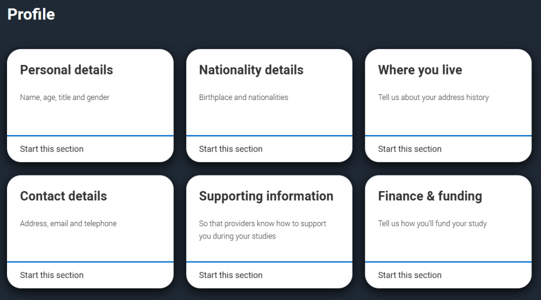Viewport: 541px width, 300px height.
Task: Start the Supporting information section
Action: [230, 275]
